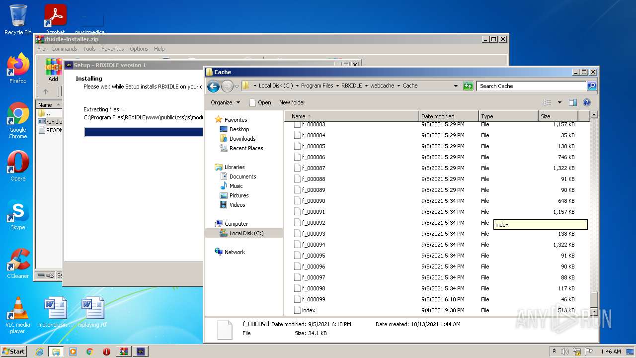Open Explorer help question mark icon

pyautogui.click(x=586, y=102)
